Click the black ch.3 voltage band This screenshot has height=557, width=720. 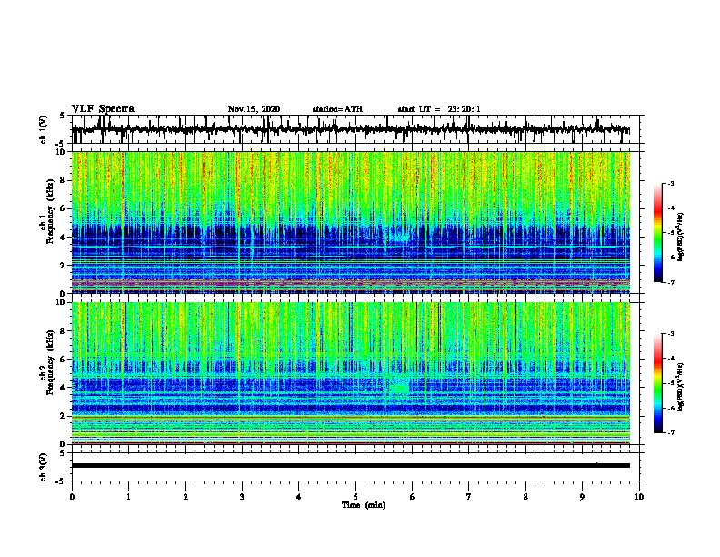click(x=350, y=466)
